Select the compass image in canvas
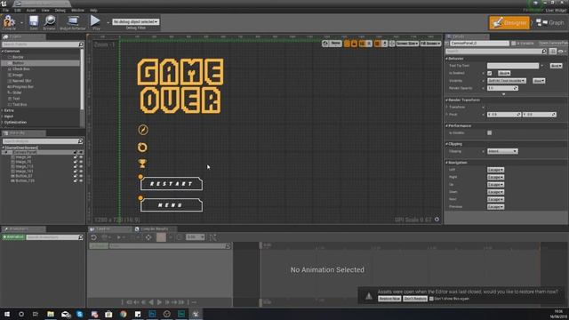 [143, 130]
